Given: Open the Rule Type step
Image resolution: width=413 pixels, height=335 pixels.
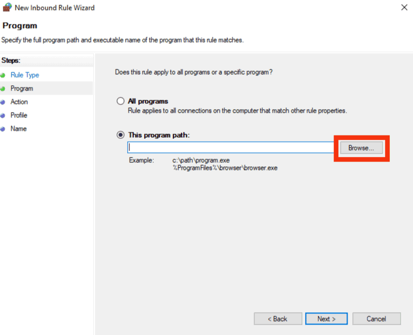Looking at the screenshot, I should tap(24, 75).
